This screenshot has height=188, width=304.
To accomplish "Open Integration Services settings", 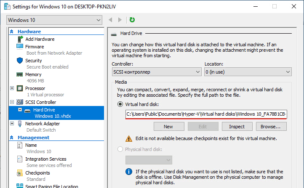I will [x=46, y=159].
